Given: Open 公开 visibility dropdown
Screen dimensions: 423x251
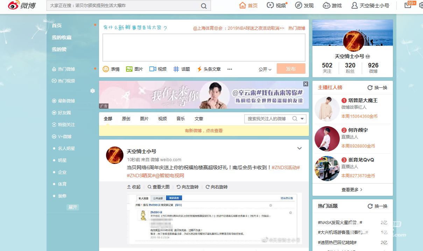Looking at the screenshot, I should (265, 69).
